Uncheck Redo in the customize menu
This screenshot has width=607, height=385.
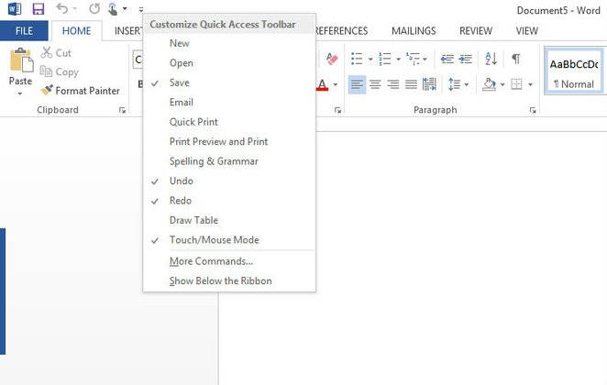click(229, 201)
